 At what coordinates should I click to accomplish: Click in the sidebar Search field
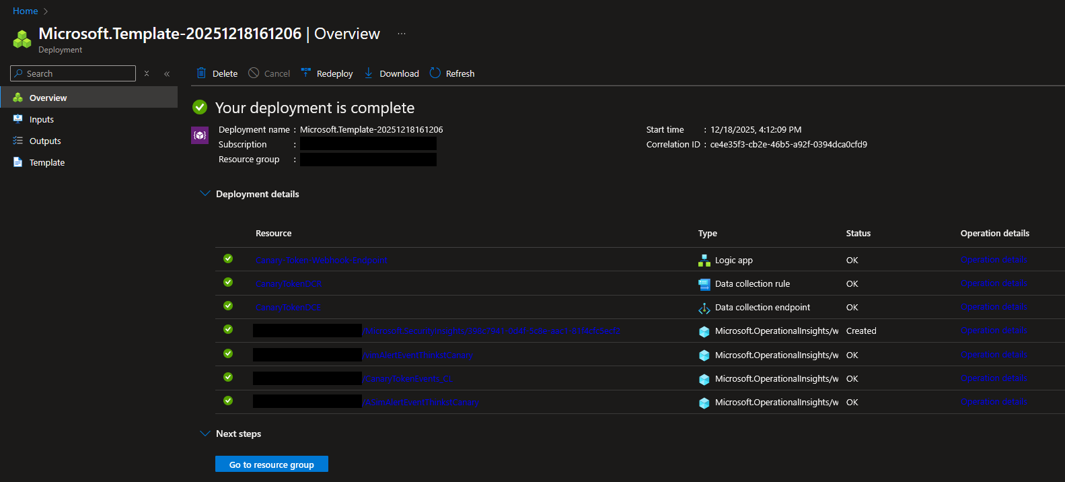pos(73,73)
